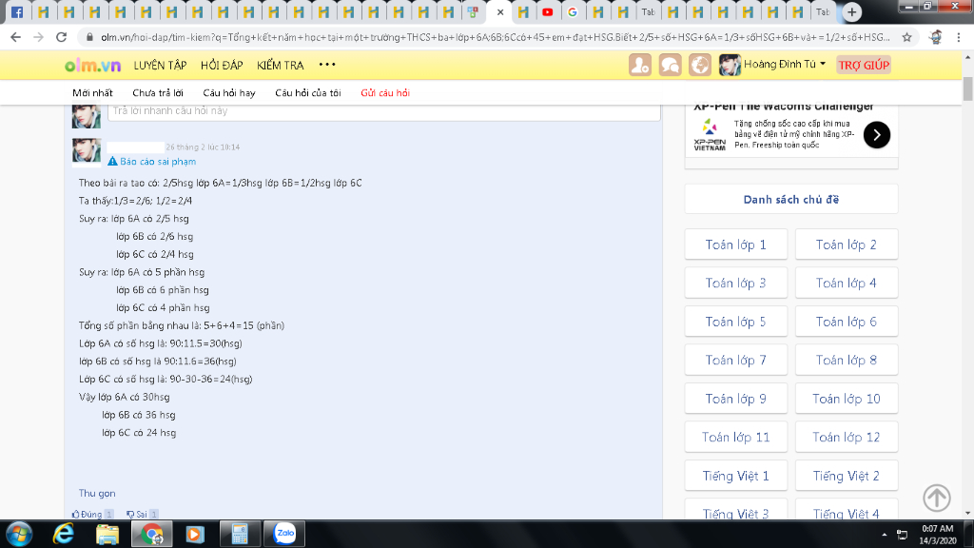Click the Danh sách chủ đề heading
The width and height of the screenshot is (974, 548).
point(790,200)
